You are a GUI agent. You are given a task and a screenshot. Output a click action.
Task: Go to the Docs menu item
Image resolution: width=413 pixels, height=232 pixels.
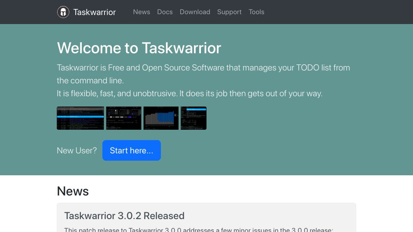(165, 12)
